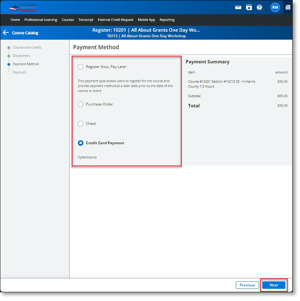
Task: Select the Course and Credits step
Action: [x=27, y=47]
